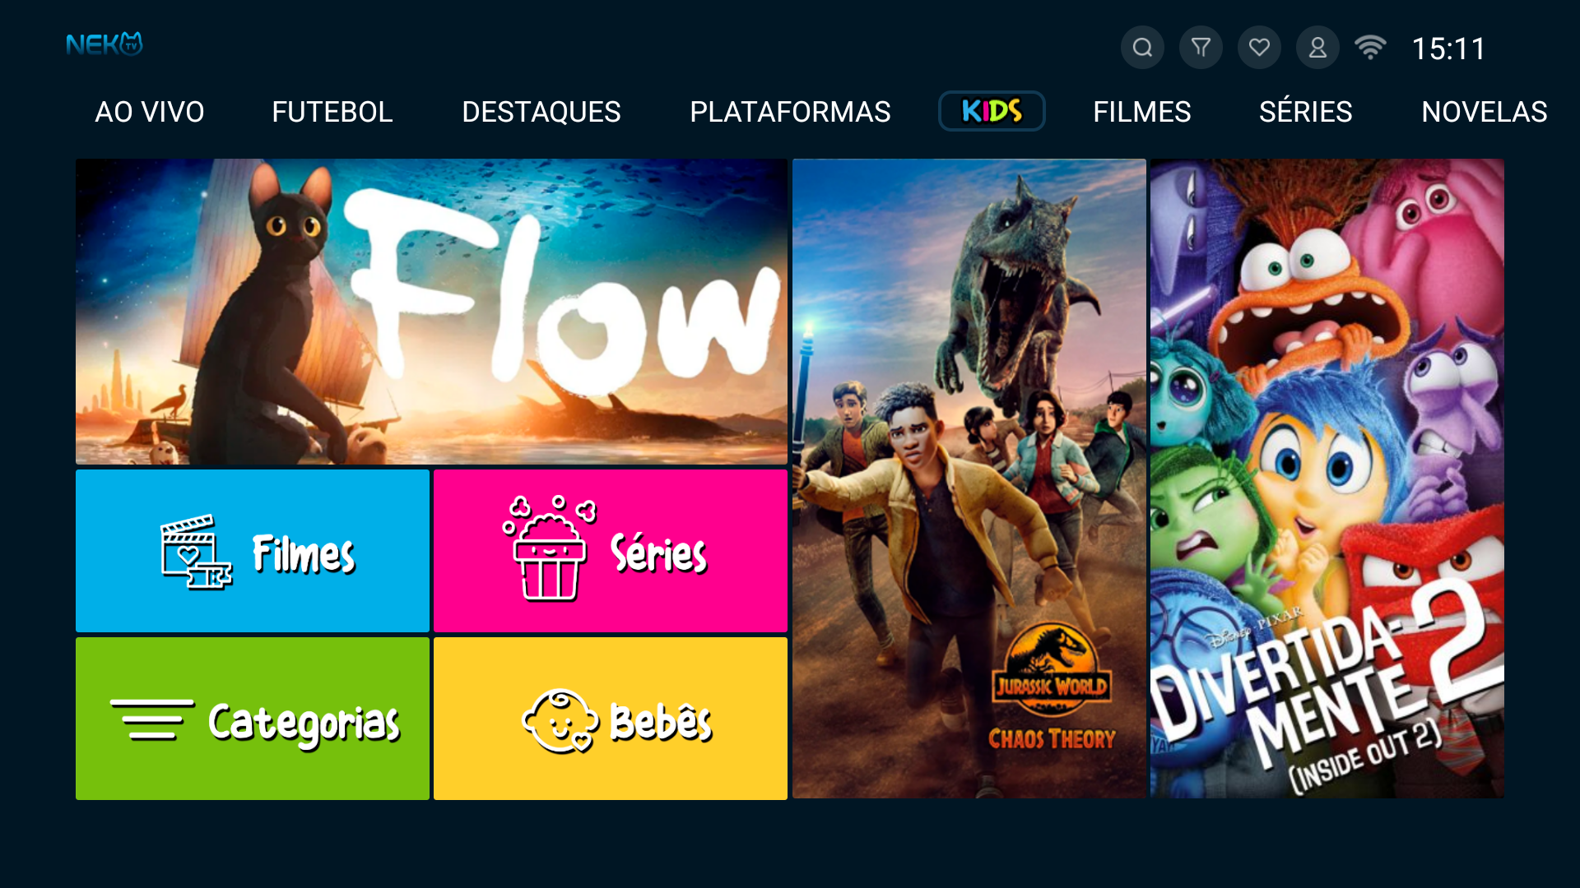The height and width of the screenshot is (888, 1580).
Task: Switch to the AO VIVO tab
Action: click(x=150, y=112)
